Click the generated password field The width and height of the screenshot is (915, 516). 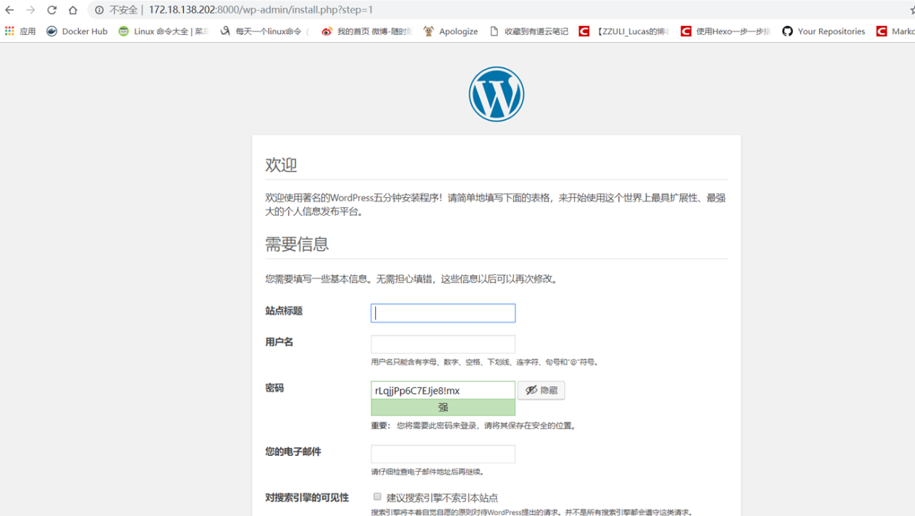pyautogui.click(x=443, y=390)
